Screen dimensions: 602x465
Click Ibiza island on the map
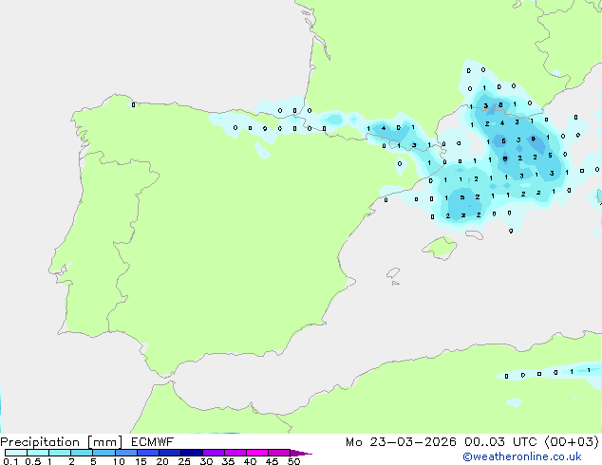(393, 273)
